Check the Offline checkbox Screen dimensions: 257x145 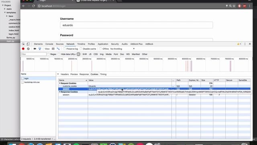tap(100, 49)
